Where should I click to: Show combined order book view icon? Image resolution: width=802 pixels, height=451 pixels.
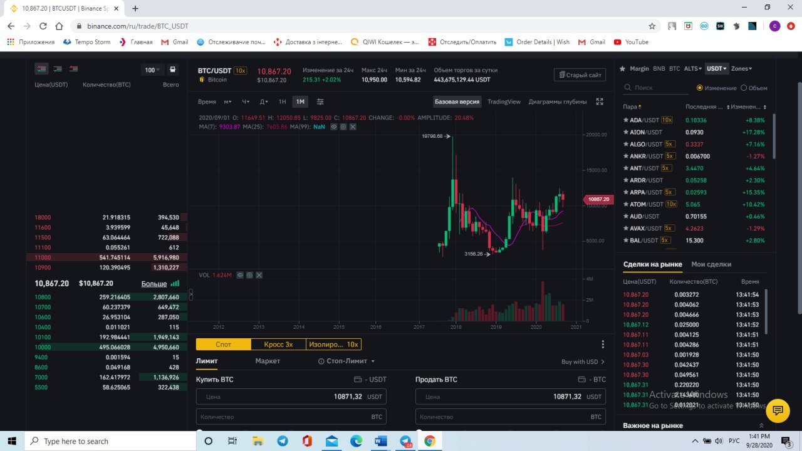pyautogui.click(x=41, y=69)
